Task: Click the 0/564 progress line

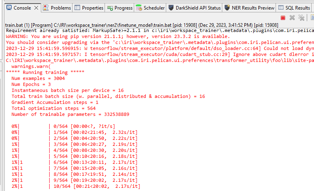Action: click(63, 126)
